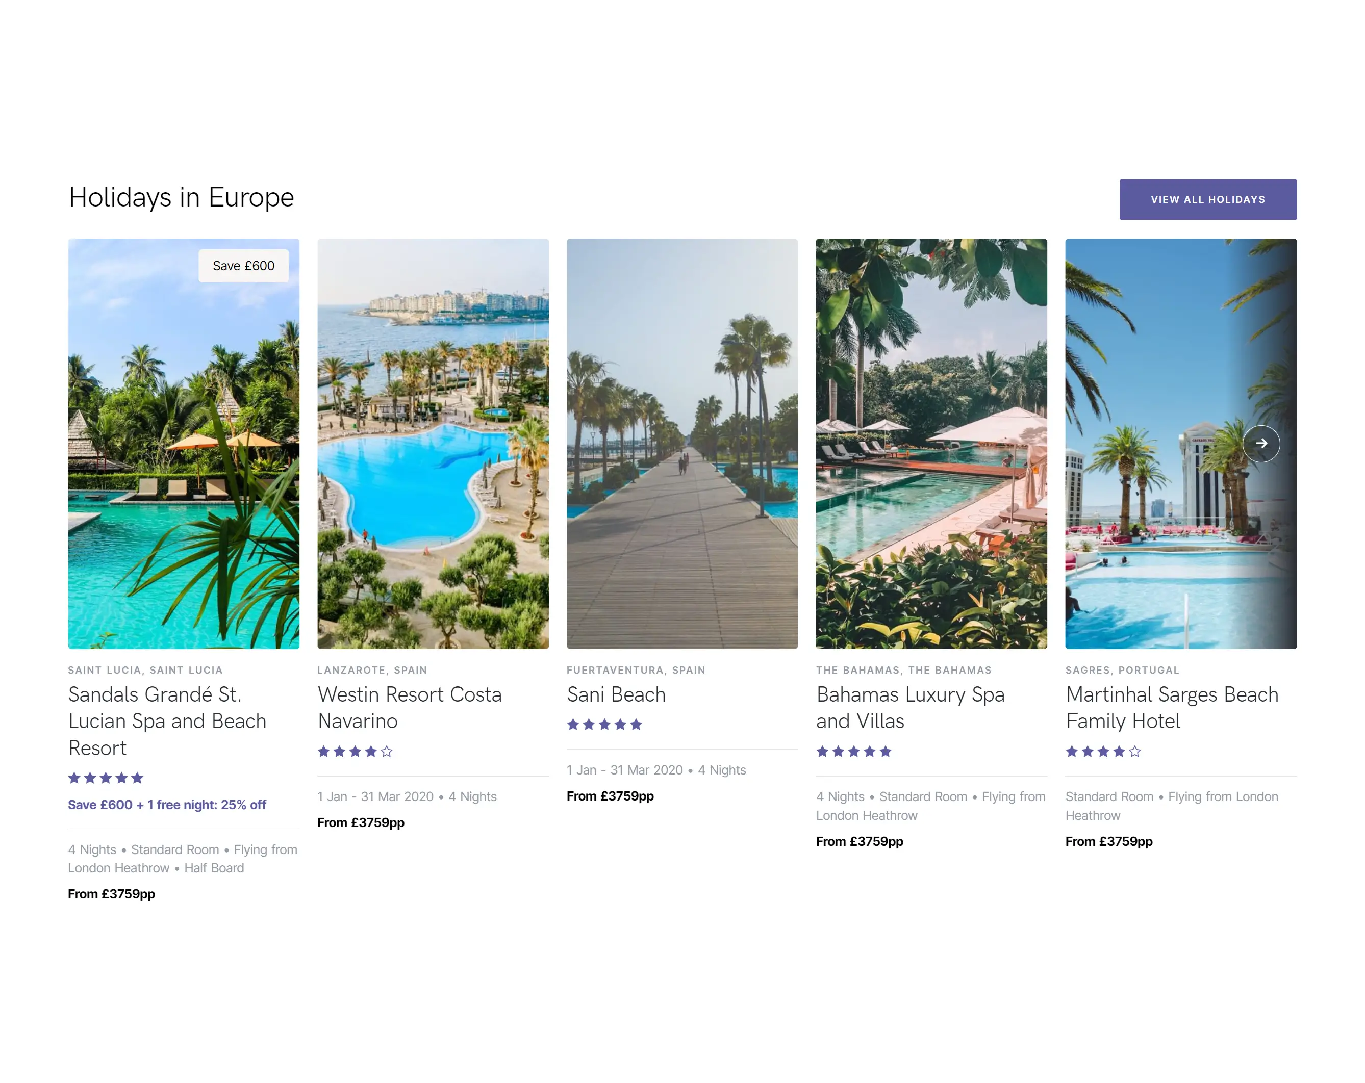Click the VIEW ALL HOLIDAYS button
The height and width of the screenshot is (1083, 1365).
[1207, 199]
